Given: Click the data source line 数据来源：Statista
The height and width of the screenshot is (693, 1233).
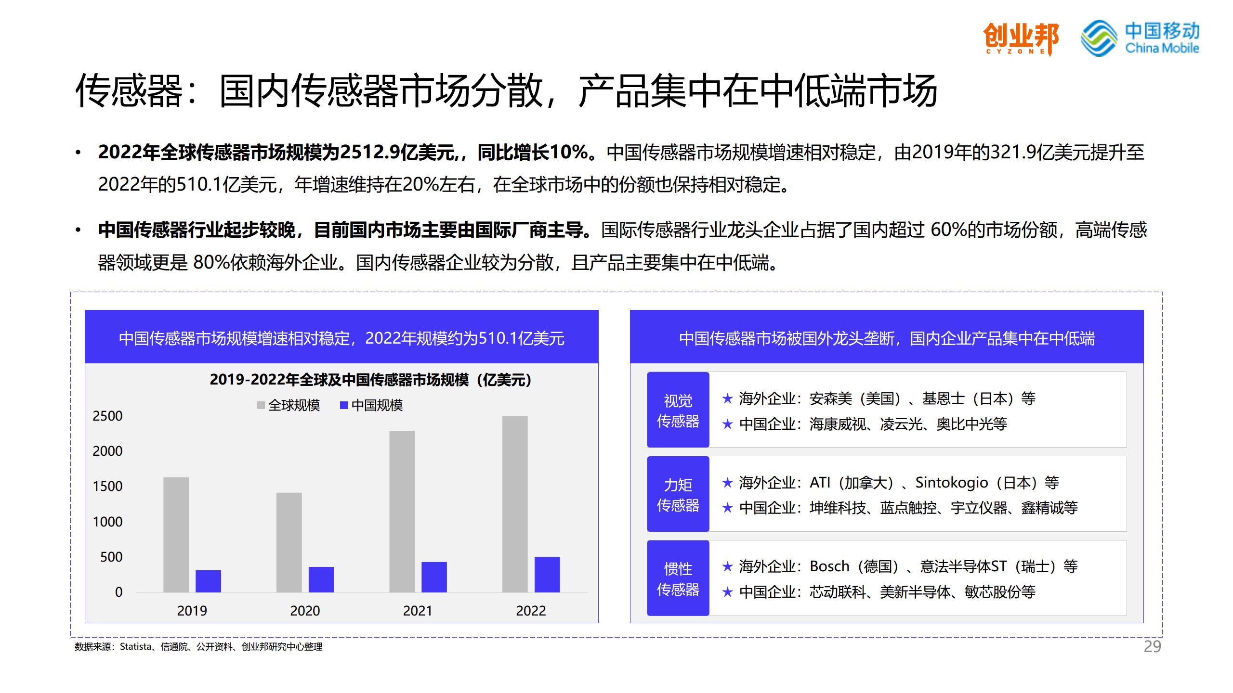Looking at the screenshot, I should click(198, 647).
